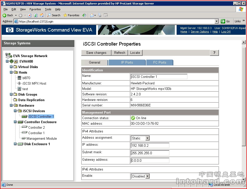Collapse the EVA4400 tree node
Viewport: 247px width, 189px height.
(x=7, y=61)
